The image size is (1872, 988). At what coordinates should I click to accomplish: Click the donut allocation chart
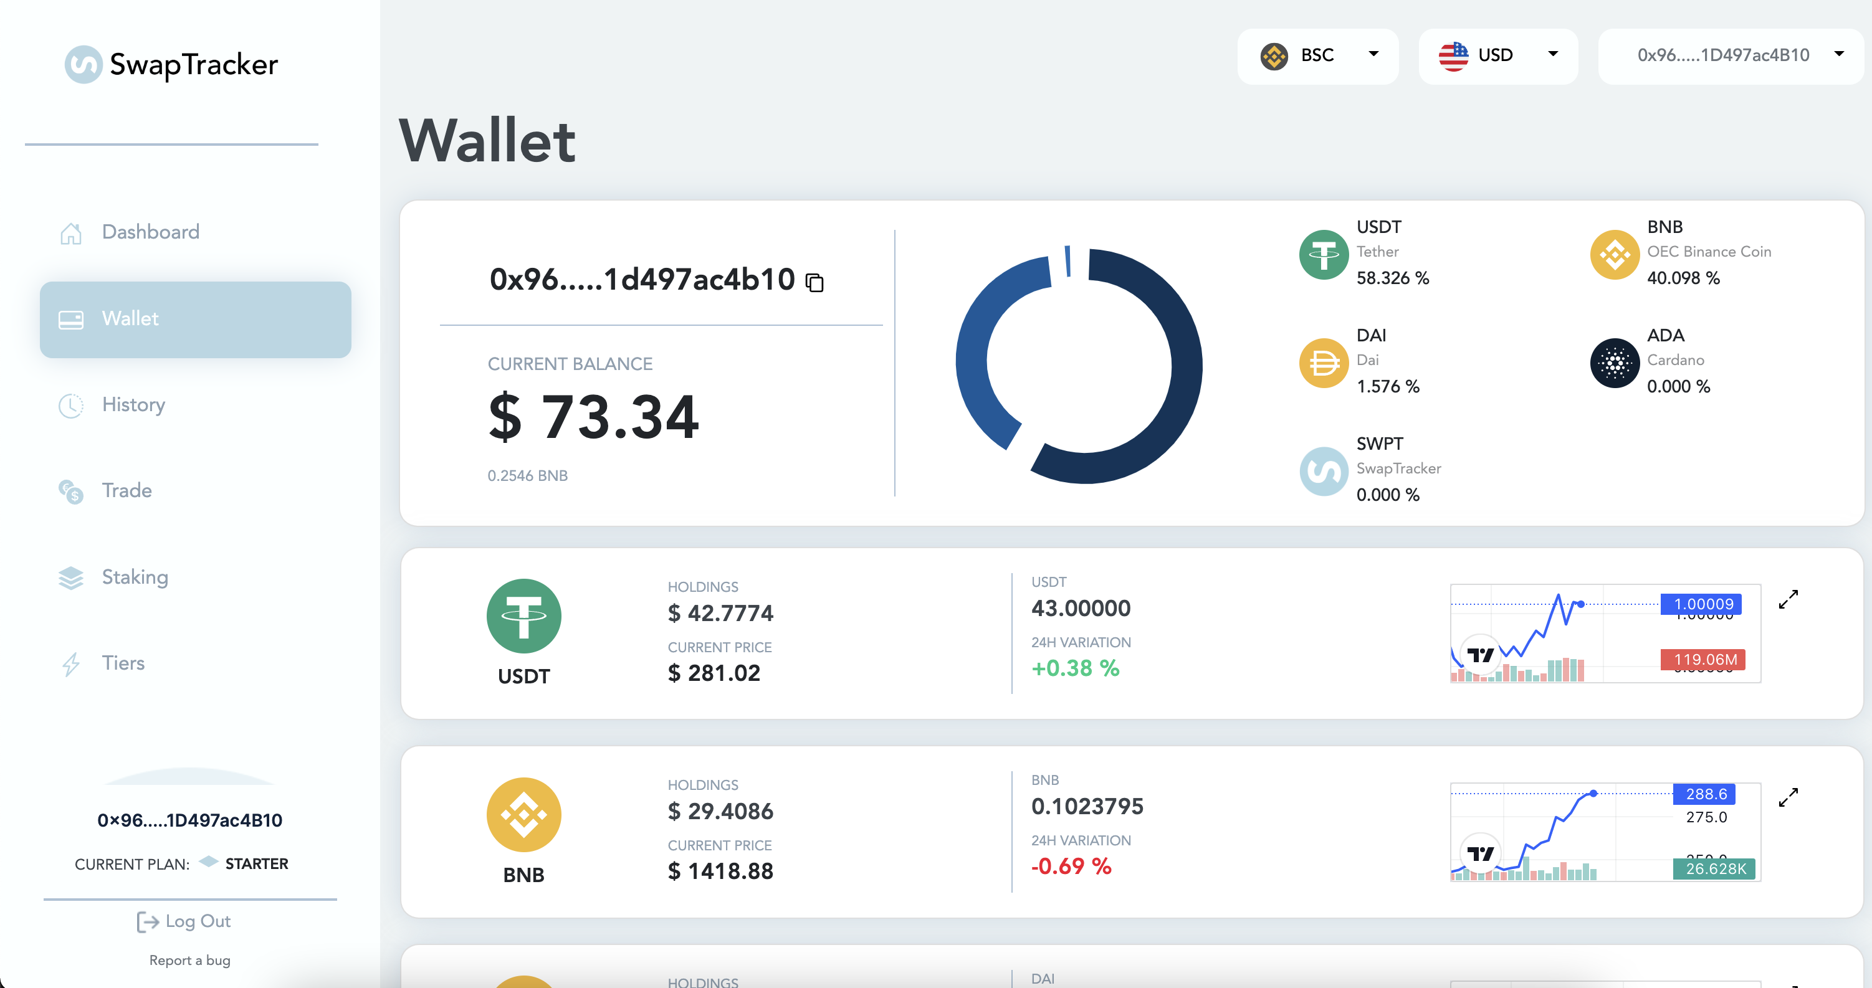coord(1079,364)
